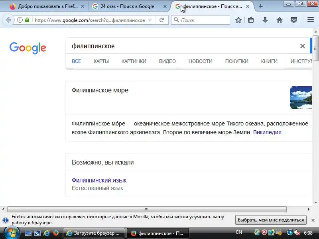The height and width of the screenshot is (239, 319).
Task: Open the КАРТЫ results filter
Action: (101, 61)
